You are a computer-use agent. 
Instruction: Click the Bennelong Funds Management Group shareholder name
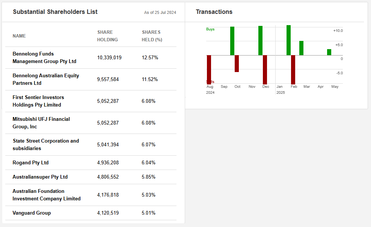click(44, 57)
